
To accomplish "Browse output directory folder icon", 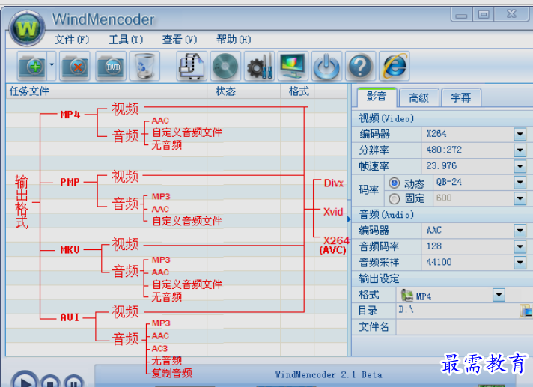I will (526, 311).
